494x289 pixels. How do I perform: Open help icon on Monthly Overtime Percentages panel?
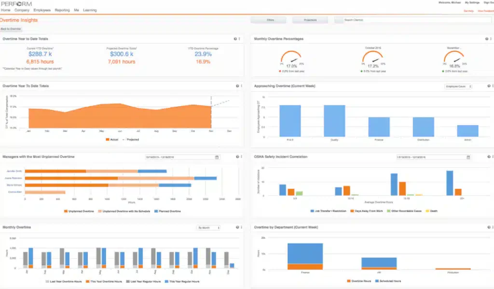coord(487,39)
